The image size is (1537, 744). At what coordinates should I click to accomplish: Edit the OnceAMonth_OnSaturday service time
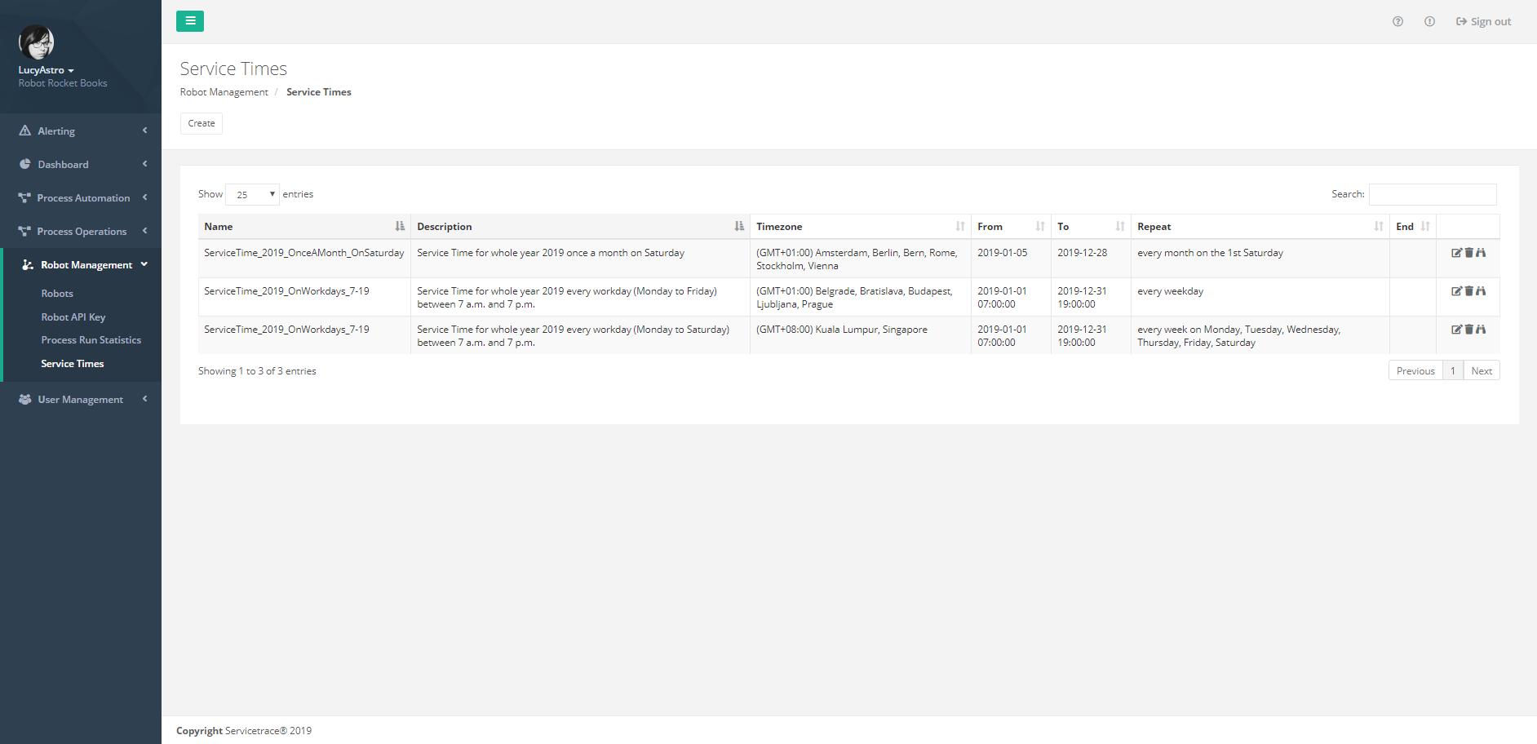click(1456, 253)
